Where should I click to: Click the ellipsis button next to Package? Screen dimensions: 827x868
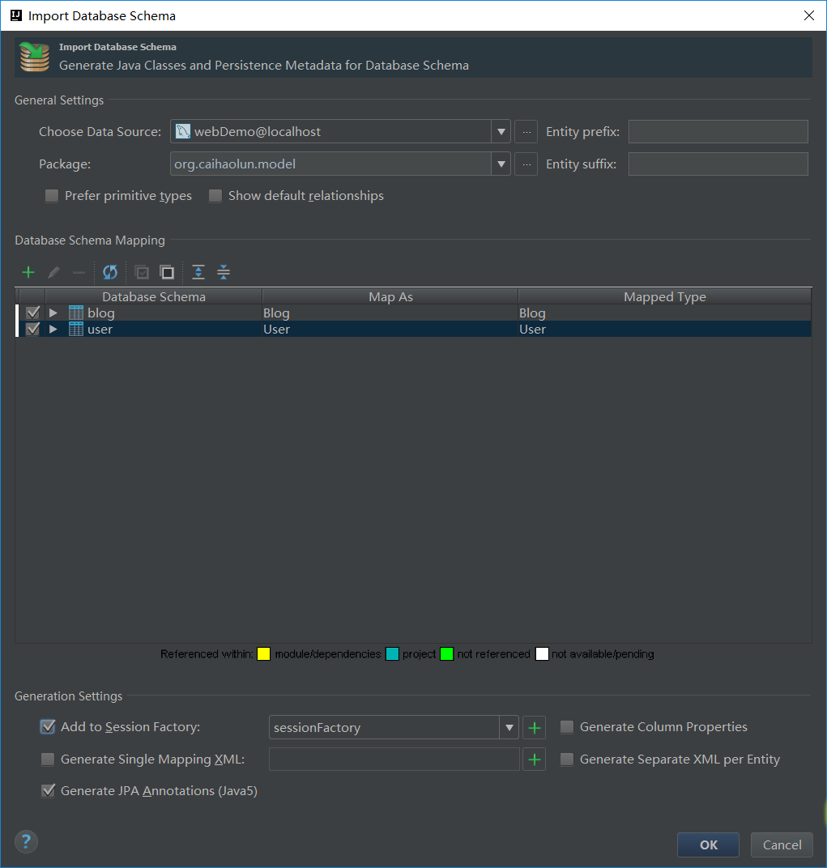[526, 164]
